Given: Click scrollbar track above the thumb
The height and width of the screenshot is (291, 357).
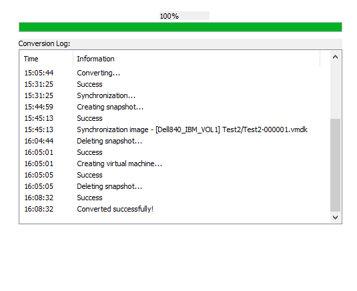Looking at the screenshot, I should point(335,90).
